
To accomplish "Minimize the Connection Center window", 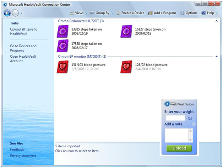I will point(198,4).
